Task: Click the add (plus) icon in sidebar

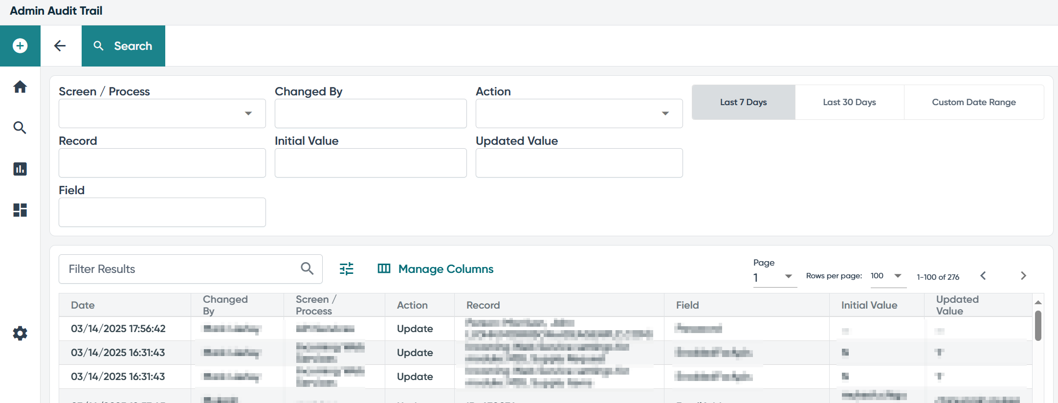Action: pos(20,46)
